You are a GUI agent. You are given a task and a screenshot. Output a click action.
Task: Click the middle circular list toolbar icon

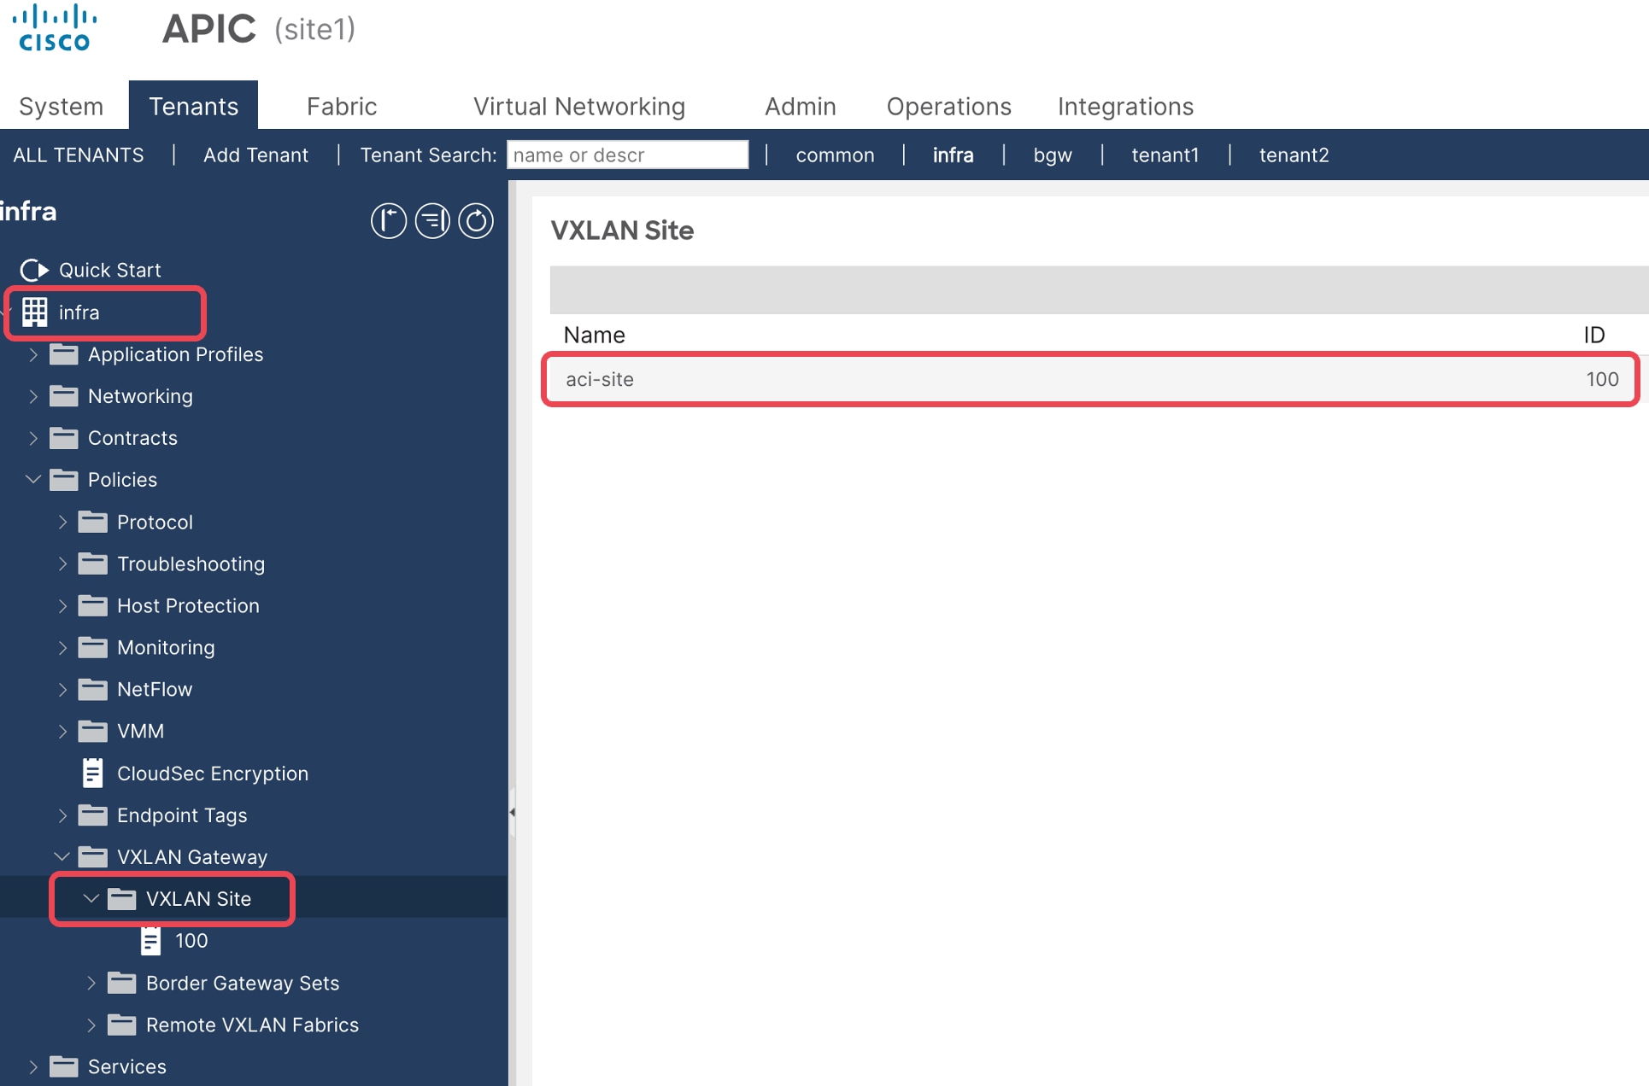point(432,220)
